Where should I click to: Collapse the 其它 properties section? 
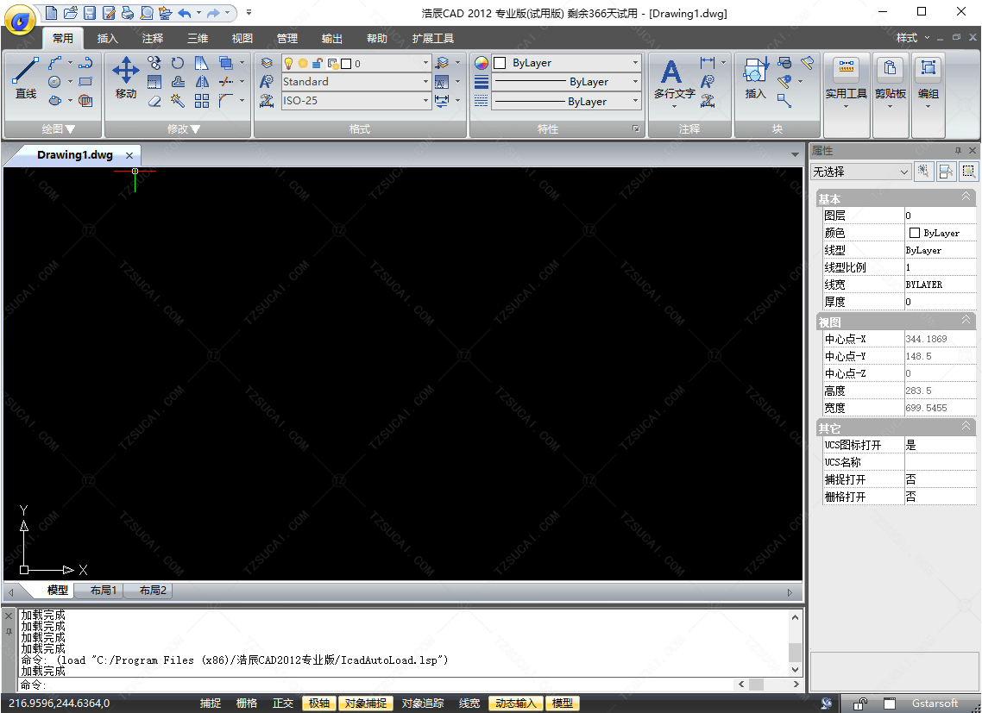tap(966, 427)
